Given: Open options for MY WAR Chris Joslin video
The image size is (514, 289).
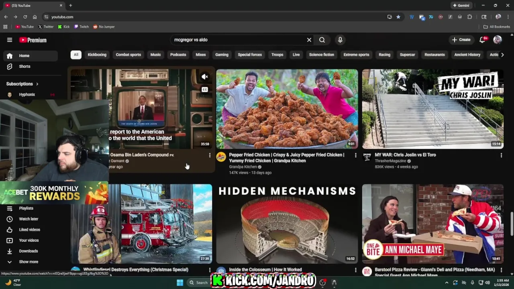Looking at the screenshot, I should pyautogui.click(x=501, y=155).
